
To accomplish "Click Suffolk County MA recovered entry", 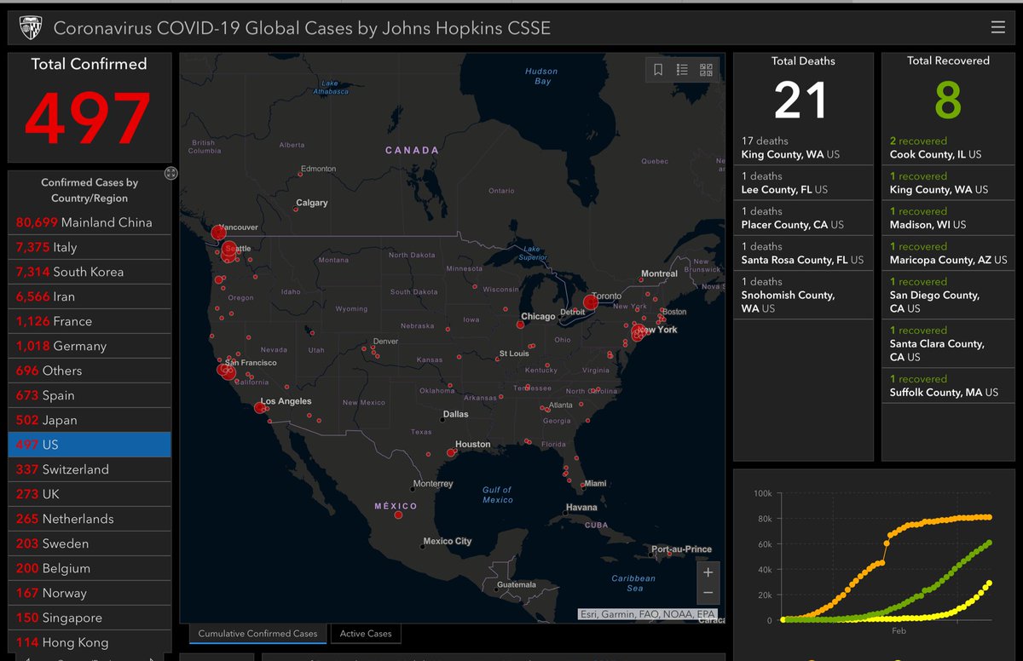I will (948, 385).
